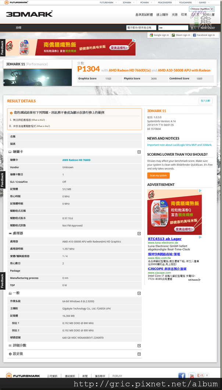Open AMD Radeon HD 7660D(1x) score link

click(x=130, y=70)
